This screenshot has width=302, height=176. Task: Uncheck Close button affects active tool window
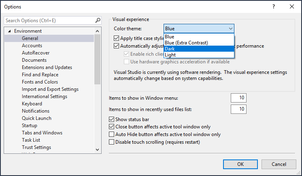(112, 127)
